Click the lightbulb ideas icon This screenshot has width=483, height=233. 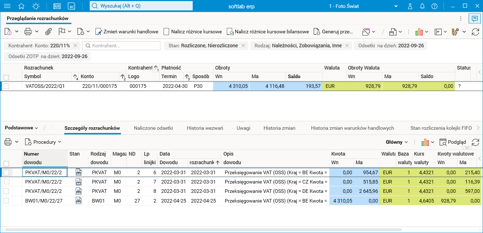point(36,6)
